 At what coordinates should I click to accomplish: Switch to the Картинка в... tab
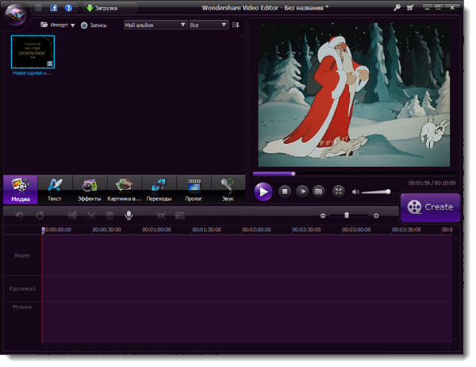(125, 190)
